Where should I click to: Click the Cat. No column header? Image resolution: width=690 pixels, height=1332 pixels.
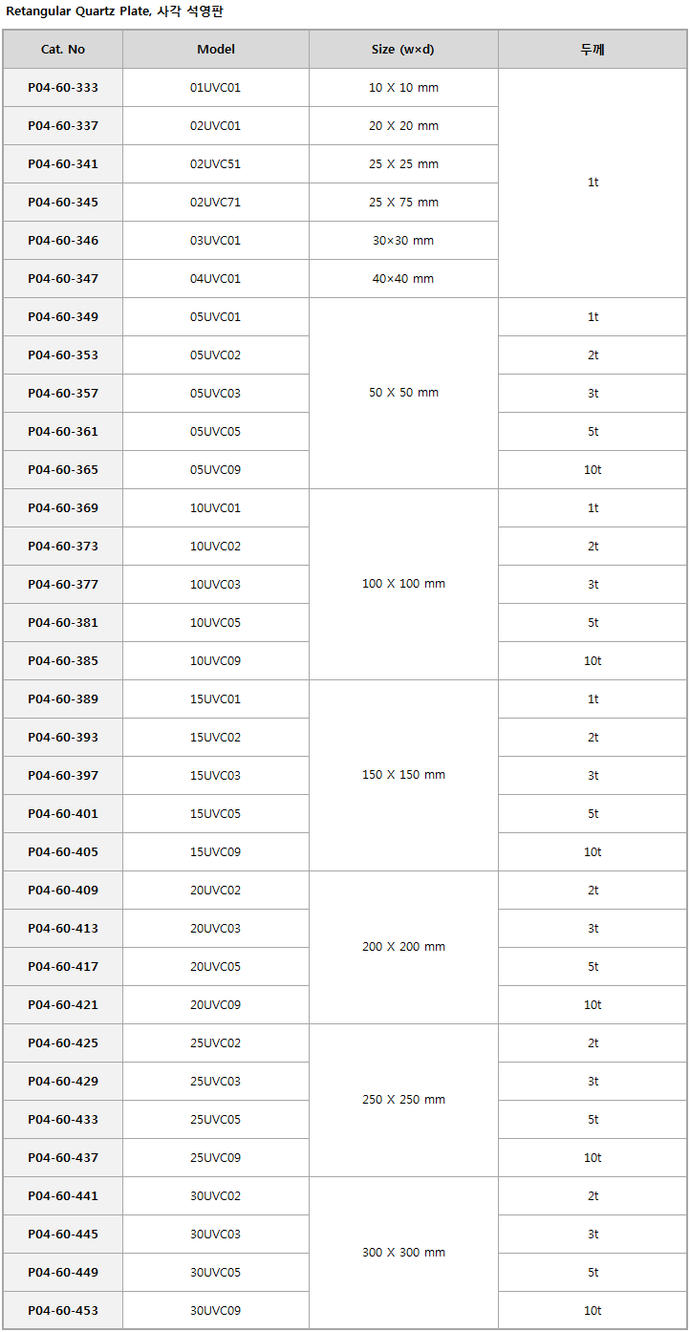63,49
